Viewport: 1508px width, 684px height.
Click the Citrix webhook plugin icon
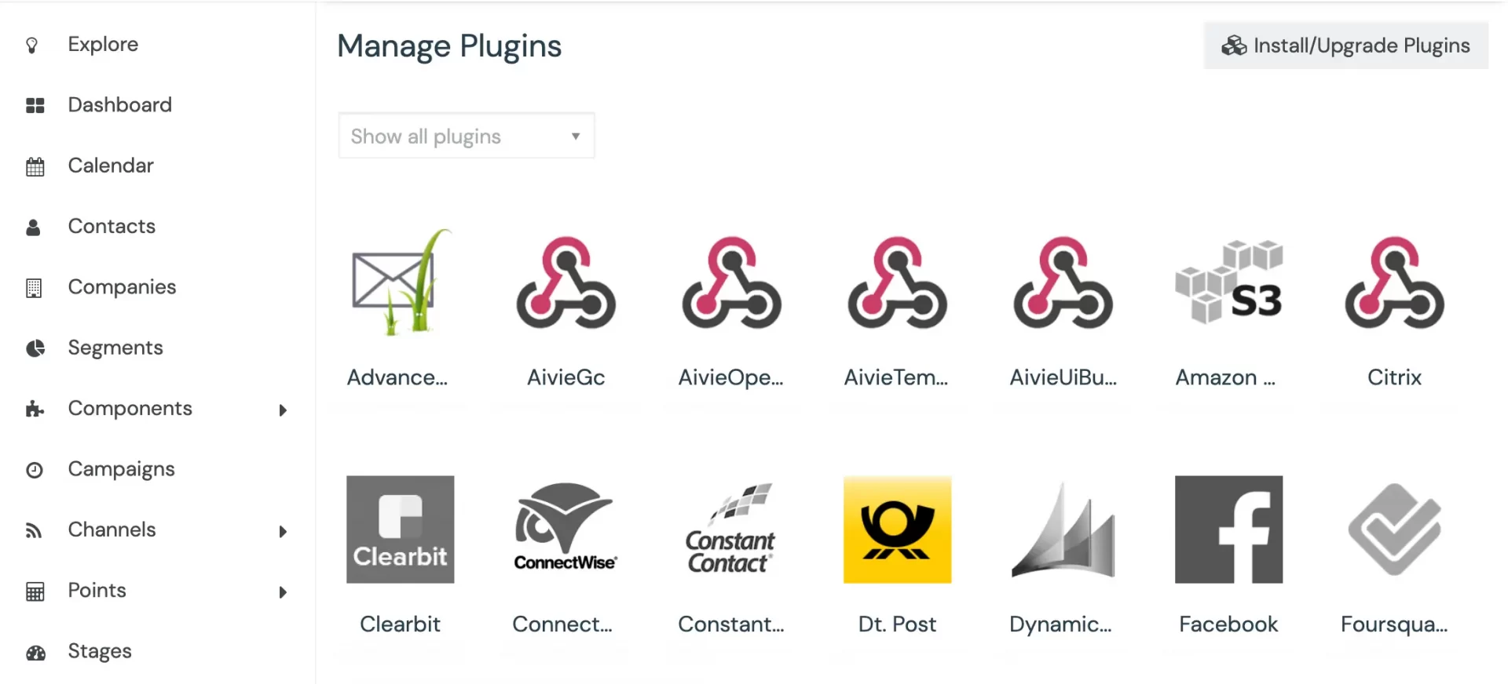pyautogui.click(x=1394, y=282)
